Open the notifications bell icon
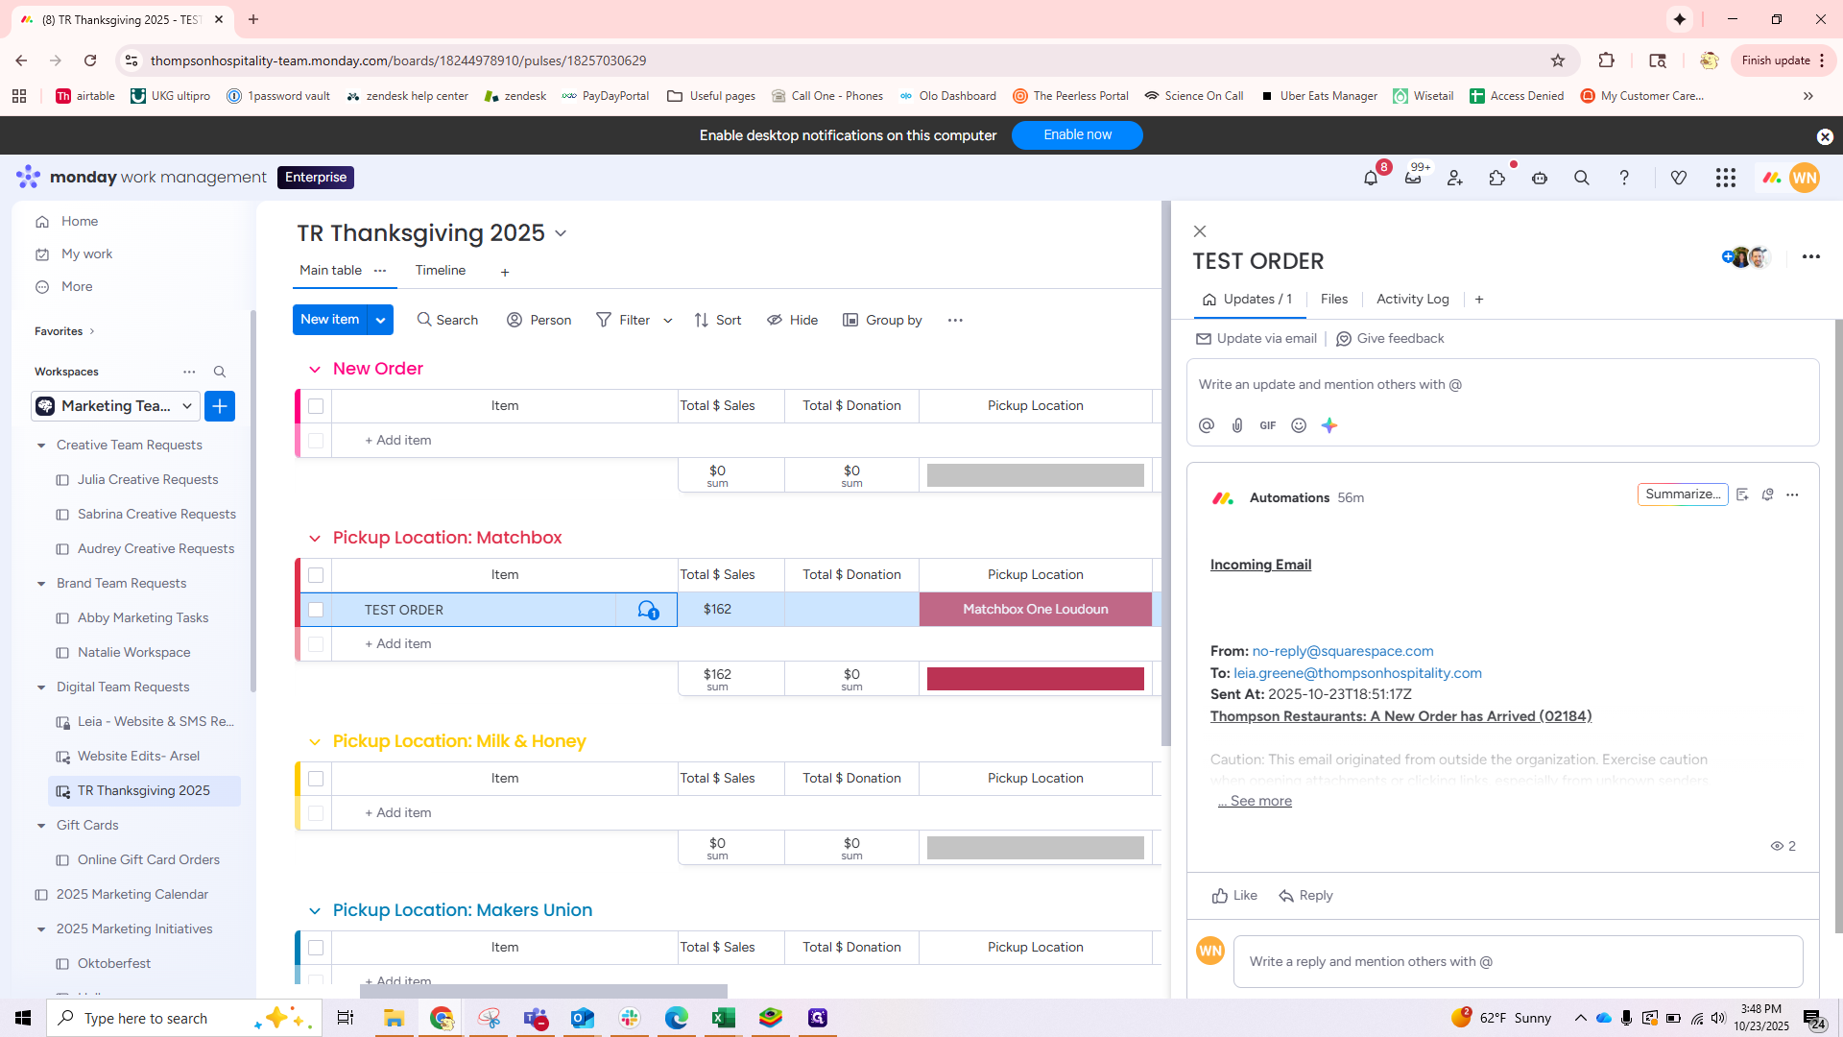 coord(1371,179)
